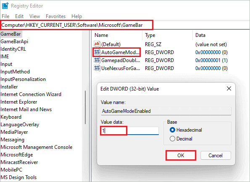Select the Messaging key in tree
This screenshot has width=250, height=182.
click(x=13, y=140)
